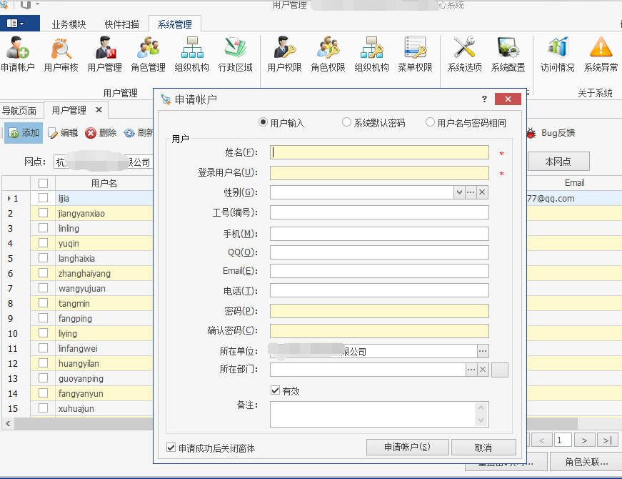Switch to the 导航页面 document tab

(x=19, y=110)
